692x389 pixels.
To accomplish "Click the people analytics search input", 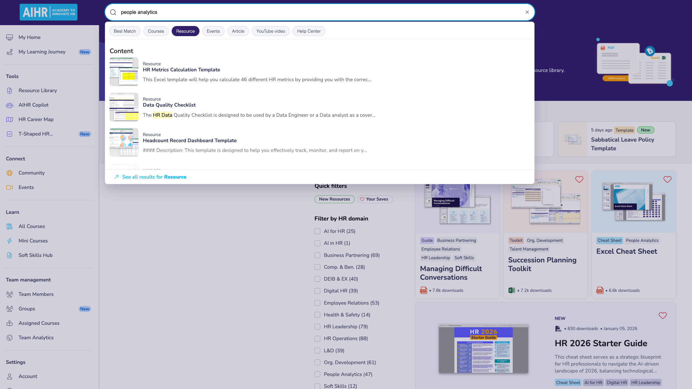I will [x=318, y=12].
